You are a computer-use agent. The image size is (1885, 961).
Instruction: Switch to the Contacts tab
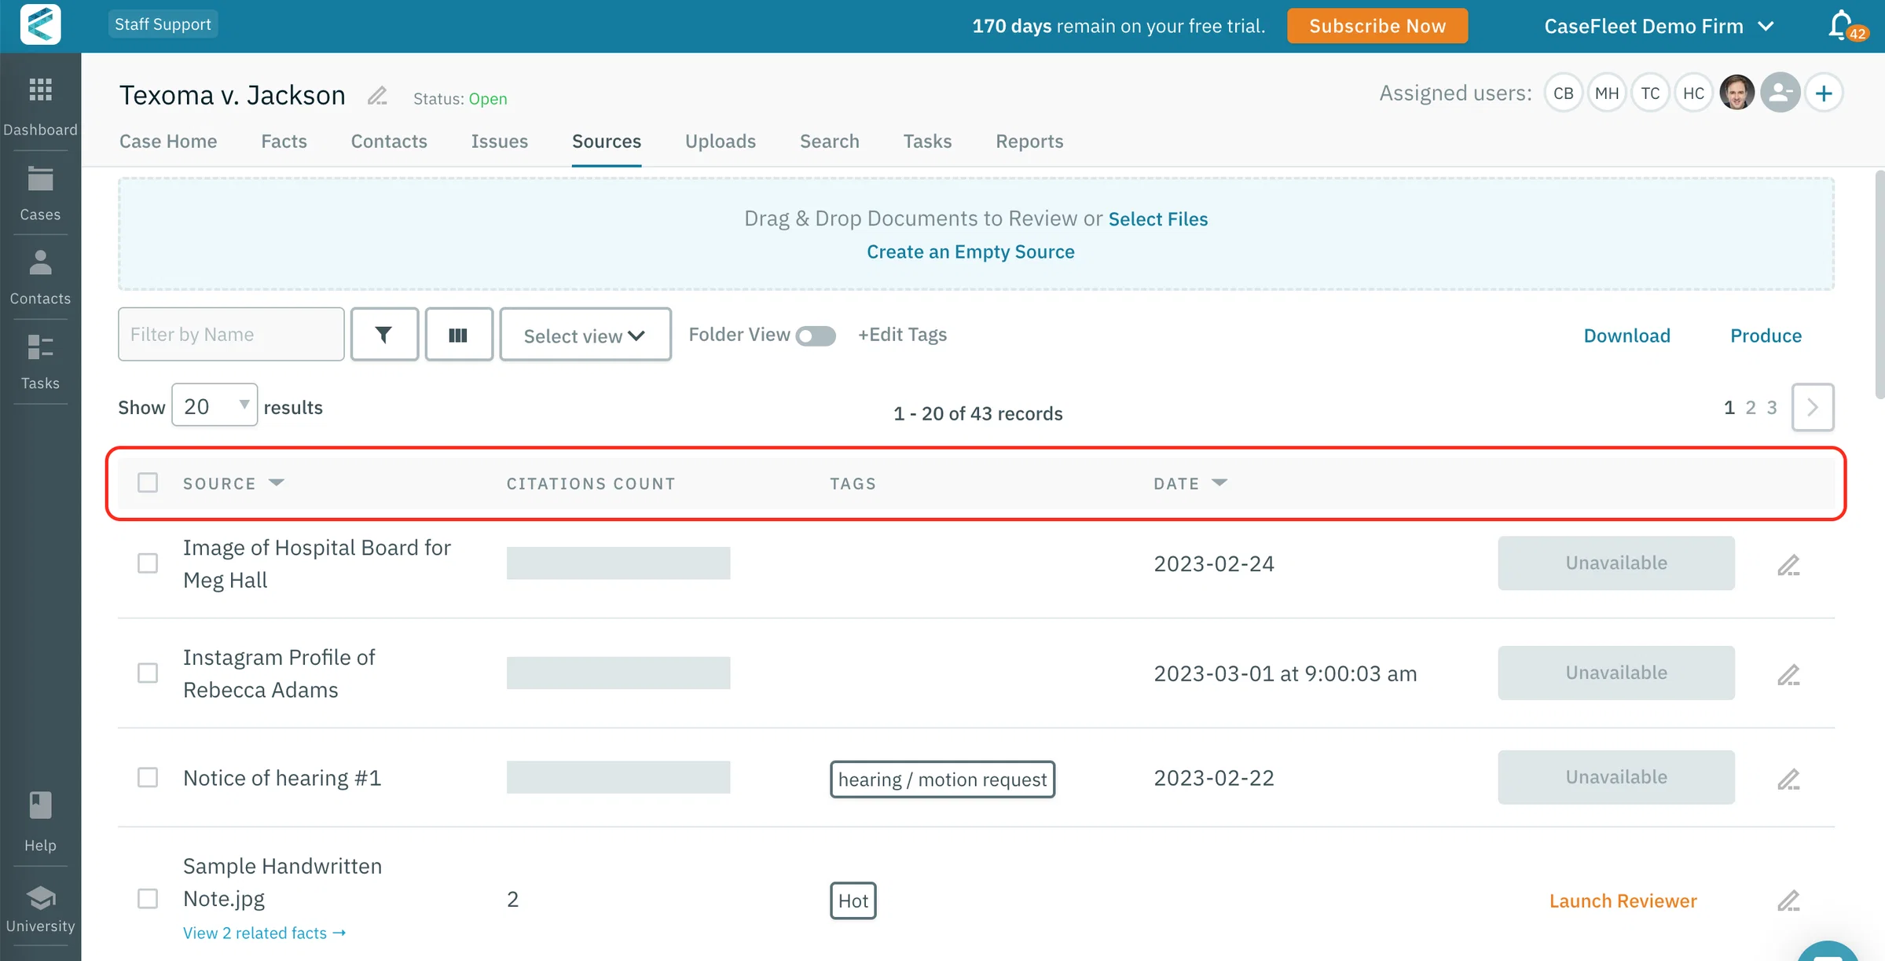pos(389,141)
